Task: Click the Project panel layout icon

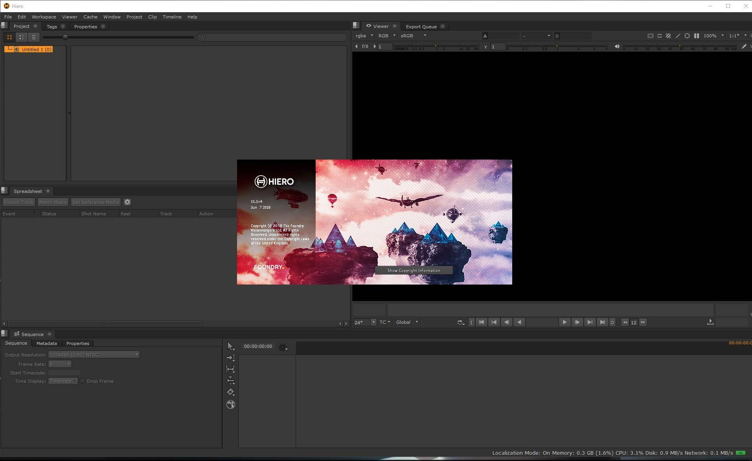Action: 4,26
